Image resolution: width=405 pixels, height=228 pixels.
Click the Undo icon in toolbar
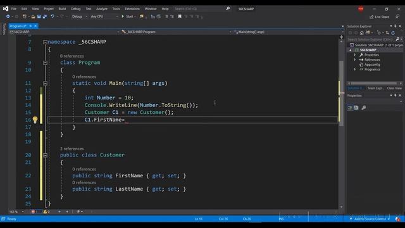[x=53, y=16]
